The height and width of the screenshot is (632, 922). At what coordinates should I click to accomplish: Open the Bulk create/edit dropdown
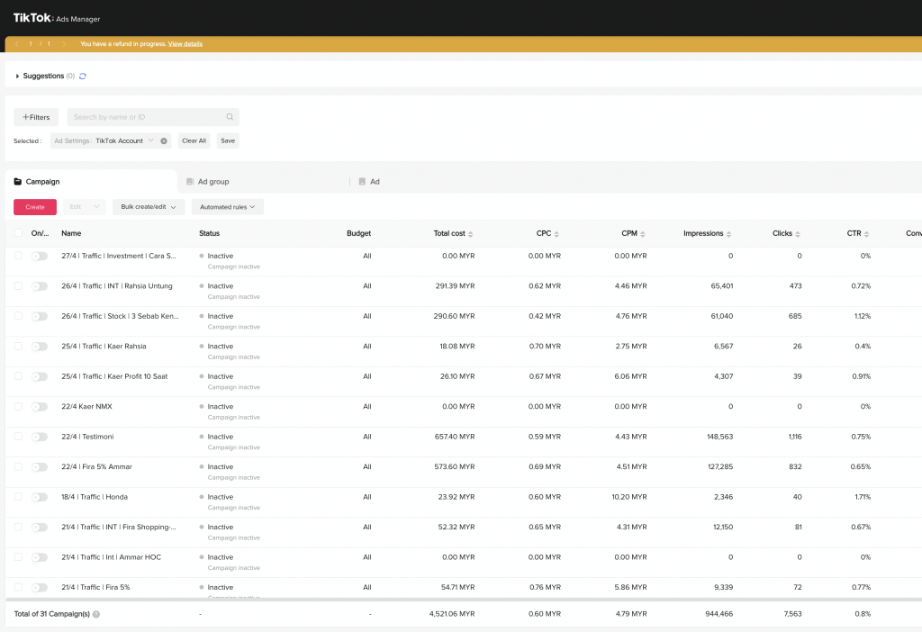tap(149, 207)
